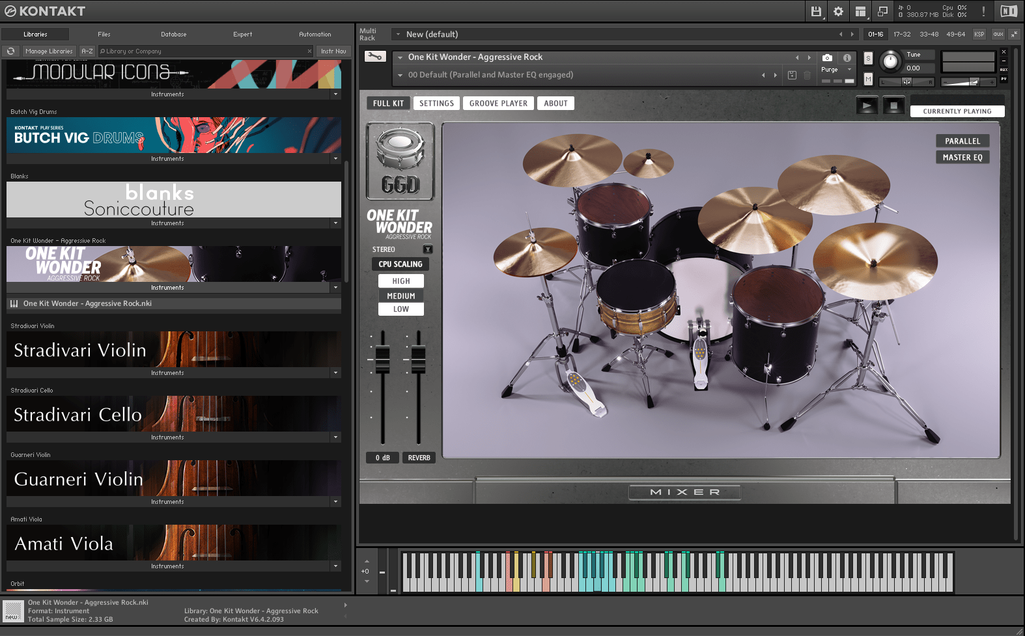Switch to the Expert browser tab

click(x=243, y=34)
